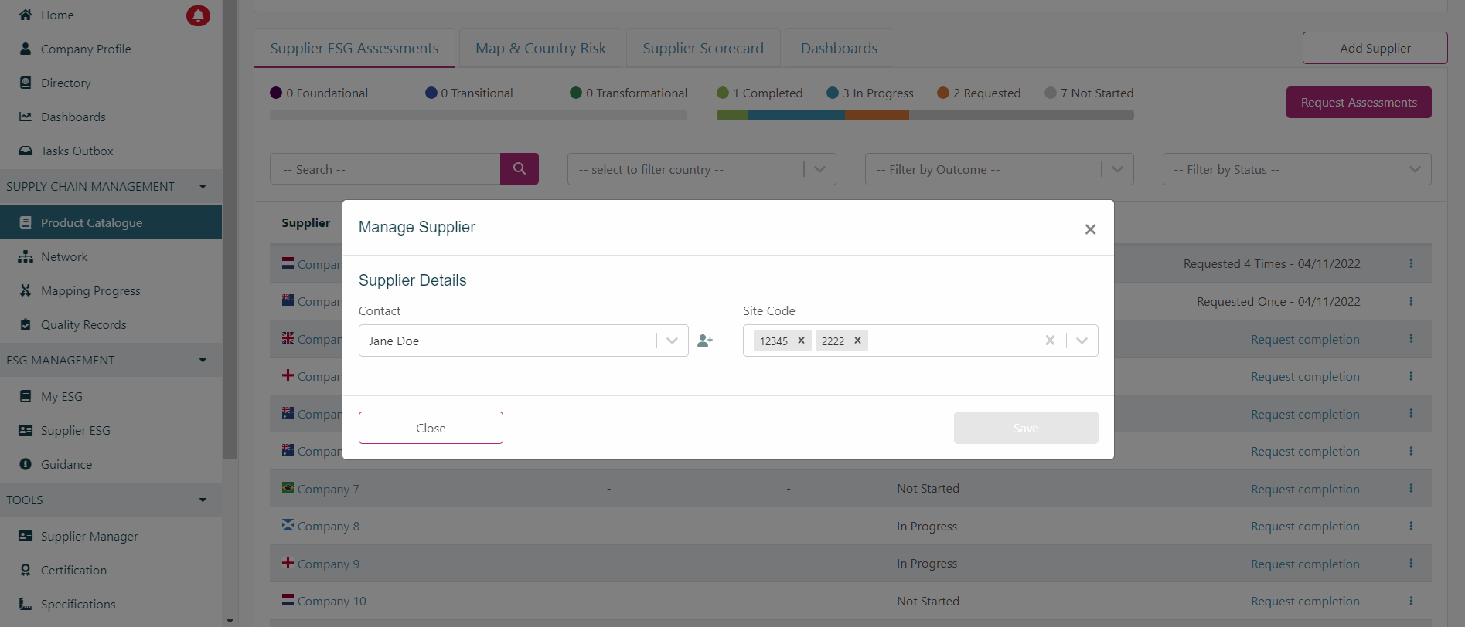Click the add contact person icon

pyautogui.click(x=704, y=341)
